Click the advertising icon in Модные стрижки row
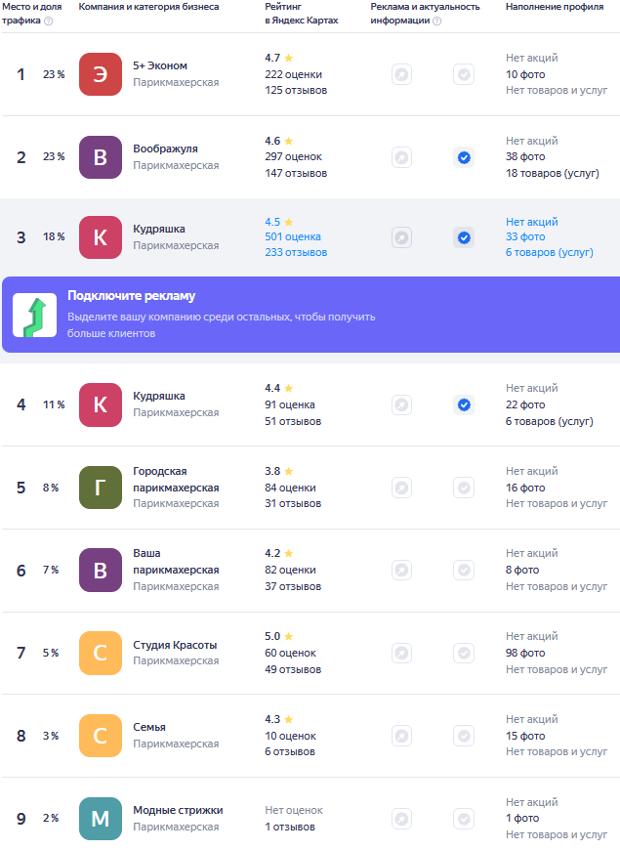This screenshot has height=850, width=620. coord(401,819)
